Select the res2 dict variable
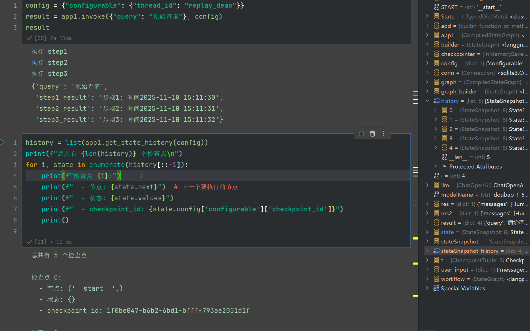 click(x=476, y=213)
